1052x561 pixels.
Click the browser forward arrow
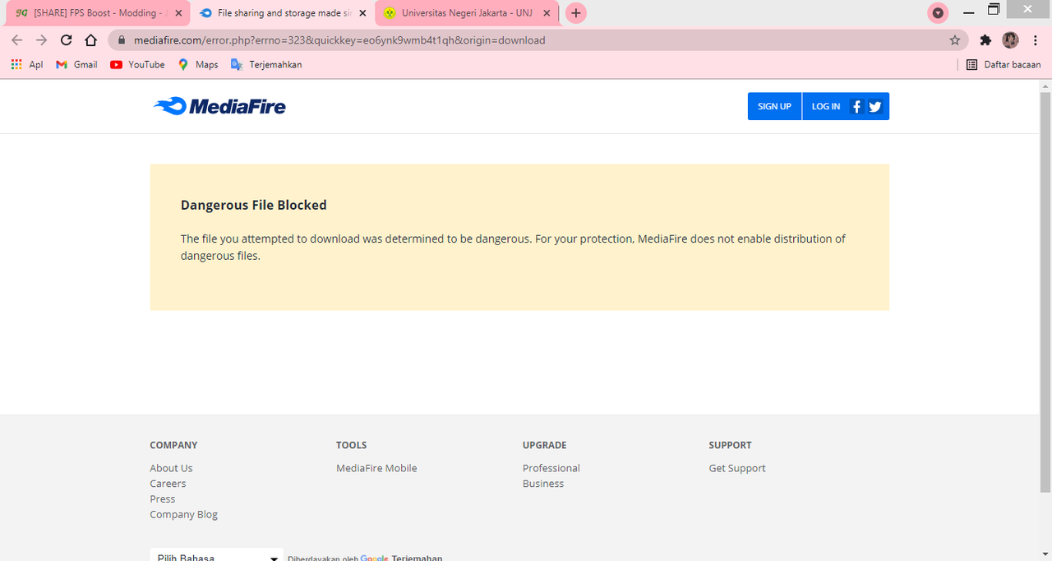42,39
